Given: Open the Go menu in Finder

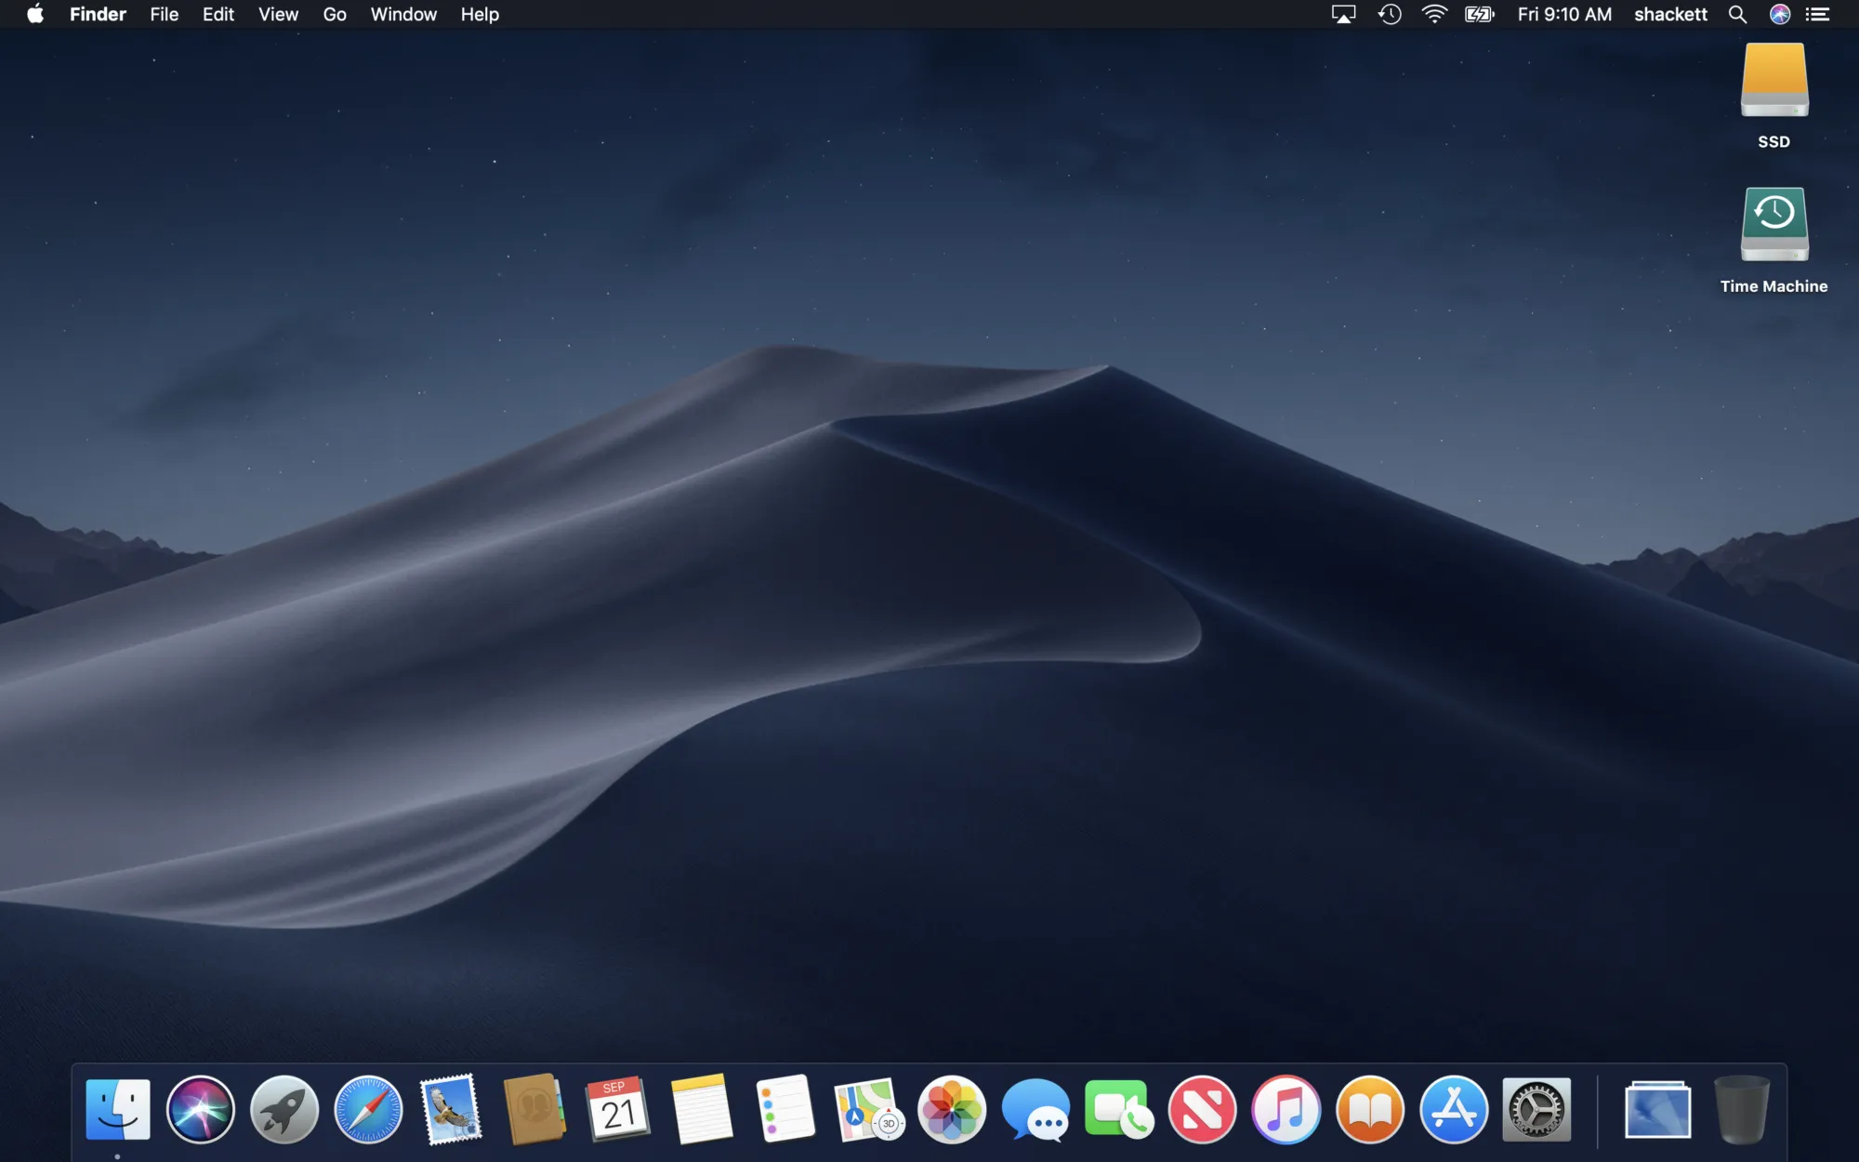Looking at the screenshot, I should click(x=334, y=14).
